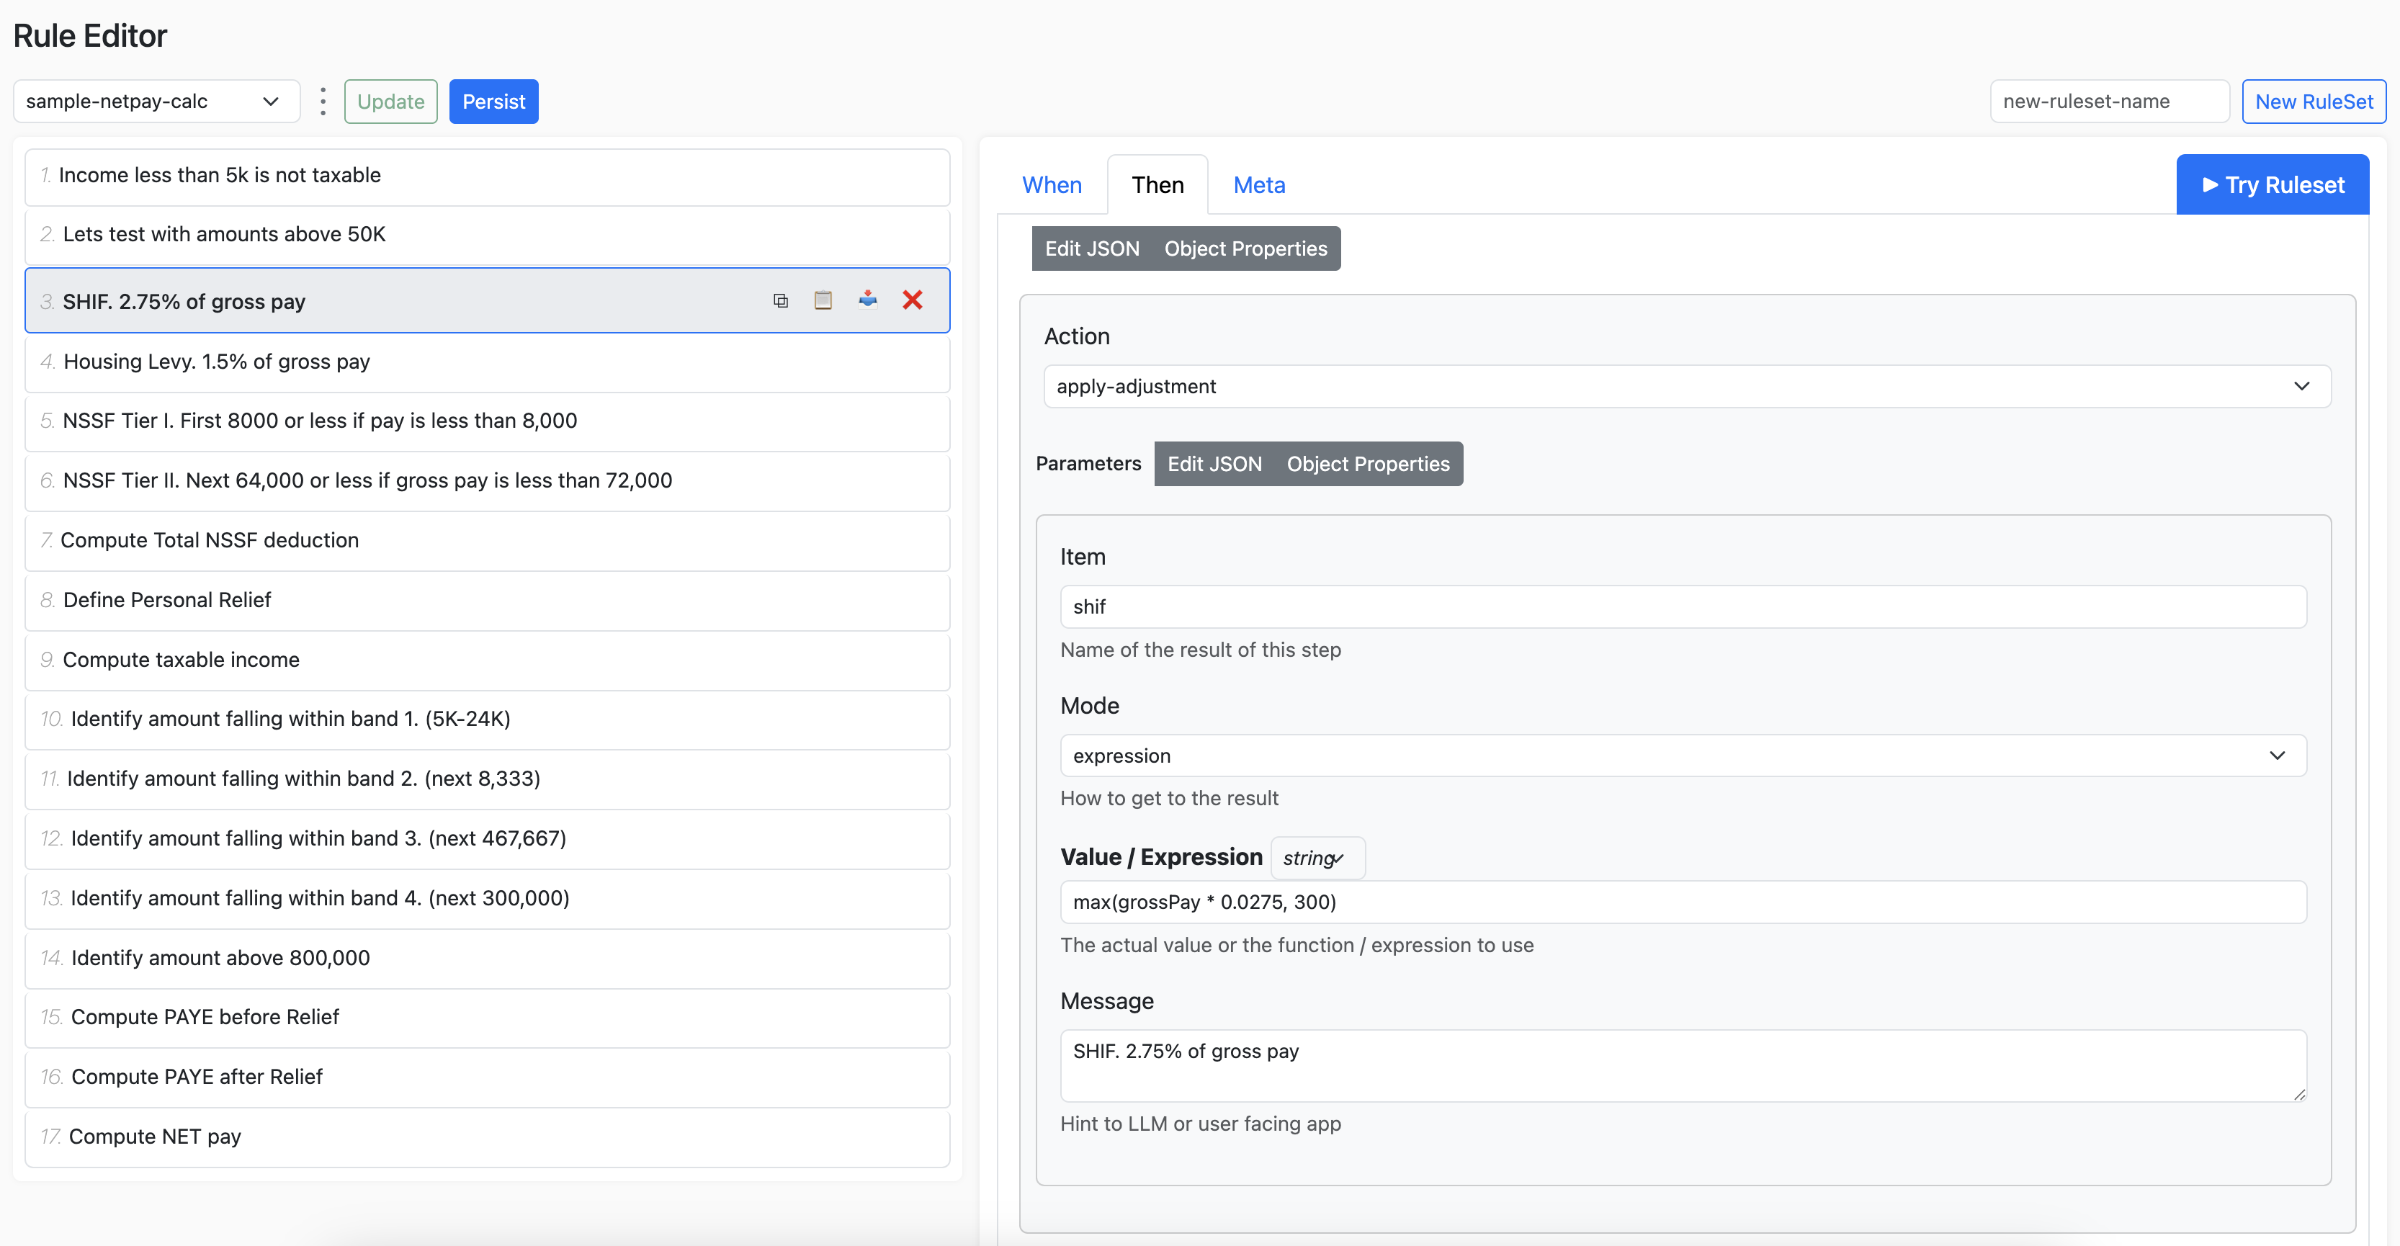
Task: Click Object Properties next to Parameters
Action: 1368,464
